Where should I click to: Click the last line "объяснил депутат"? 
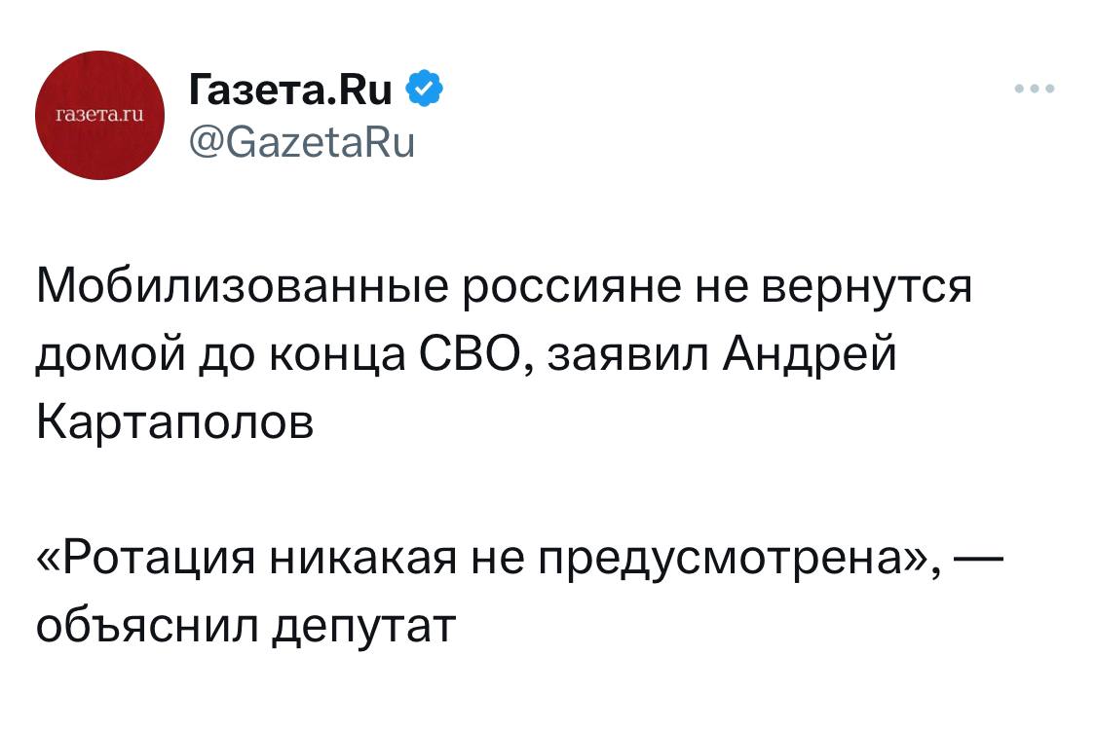(x=246, y=628)
